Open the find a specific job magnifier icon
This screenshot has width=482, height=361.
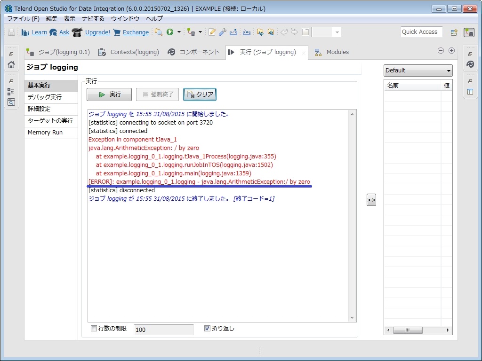pyautogui.click(x=159, y=32)
